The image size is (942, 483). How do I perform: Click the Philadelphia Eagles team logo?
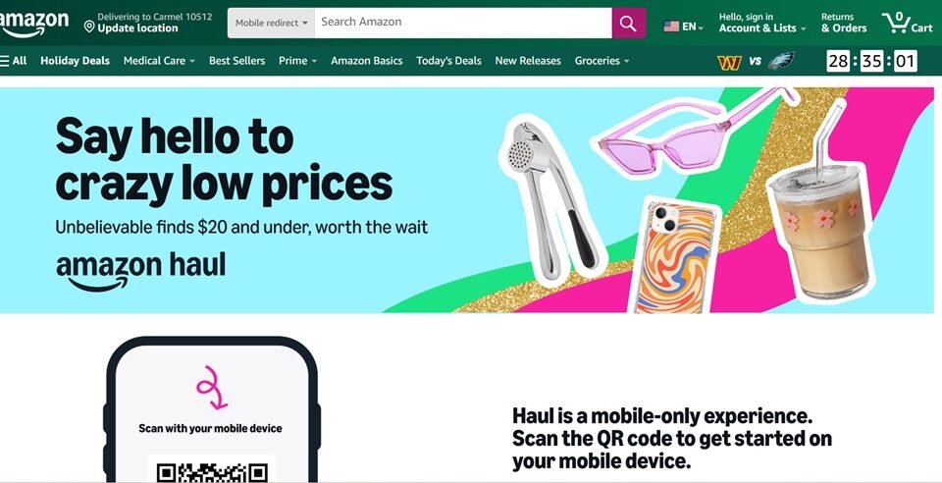click(x=782, y=61)
